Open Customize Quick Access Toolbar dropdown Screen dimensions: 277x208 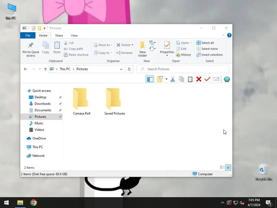coord(45,28)
